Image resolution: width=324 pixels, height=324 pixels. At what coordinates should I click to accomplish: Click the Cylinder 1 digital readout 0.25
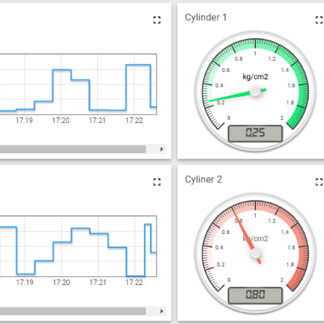pos(255,133)
